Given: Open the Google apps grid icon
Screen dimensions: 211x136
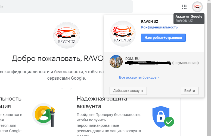Looking at the screenshot, I should [184, 7].
